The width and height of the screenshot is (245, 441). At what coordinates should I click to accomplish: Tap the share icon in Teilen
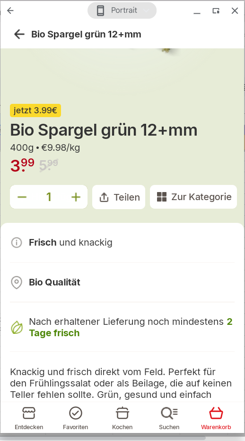pyautogui.click(x=104, y=197)
